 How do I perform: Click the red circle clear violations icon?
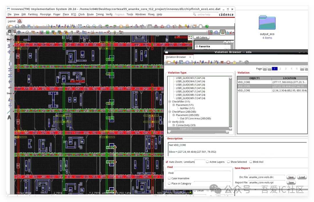pos(228,62)
